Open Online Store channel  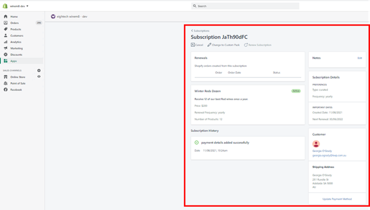18,77
